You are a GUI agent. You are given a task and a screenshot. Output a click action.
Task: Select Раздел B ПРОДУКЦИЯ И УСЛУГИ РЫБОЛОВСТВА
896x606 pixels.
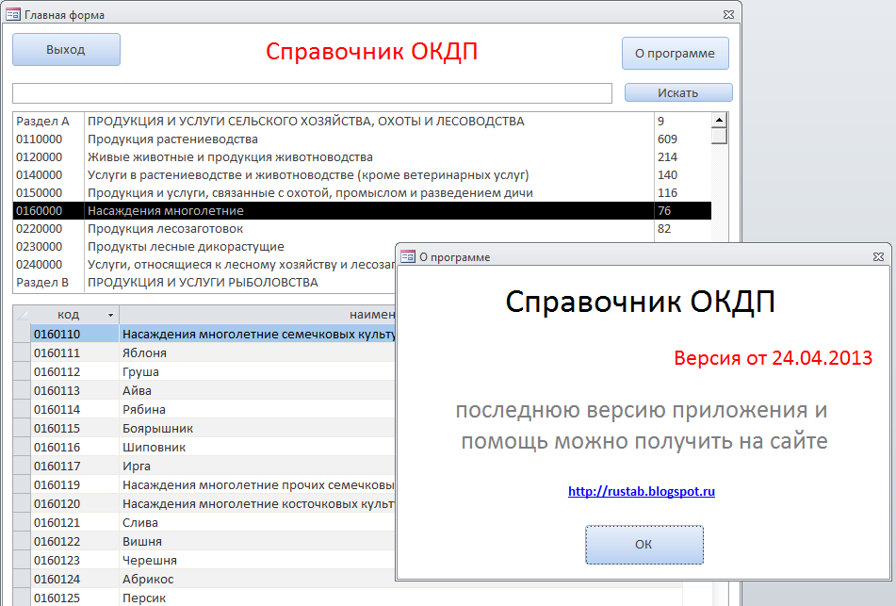(204, 283)
